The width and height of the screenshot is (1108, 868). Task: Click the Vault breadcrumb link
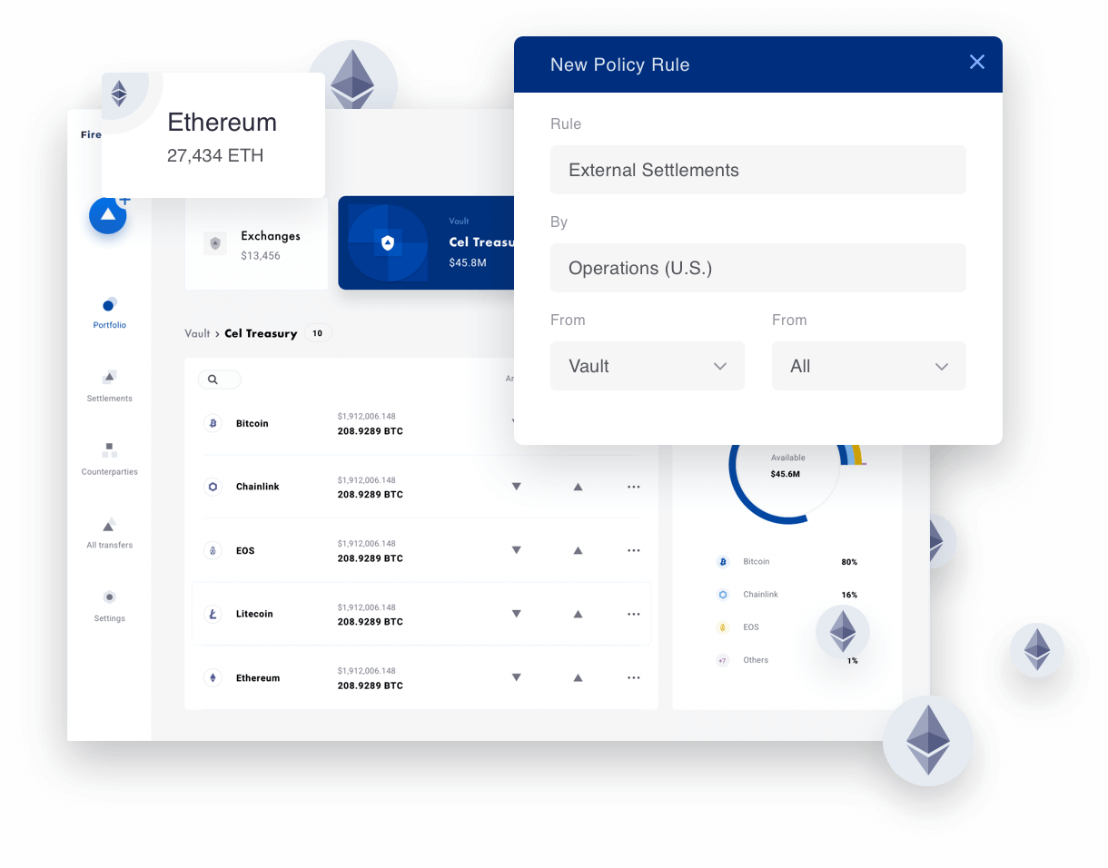point(197,333)
